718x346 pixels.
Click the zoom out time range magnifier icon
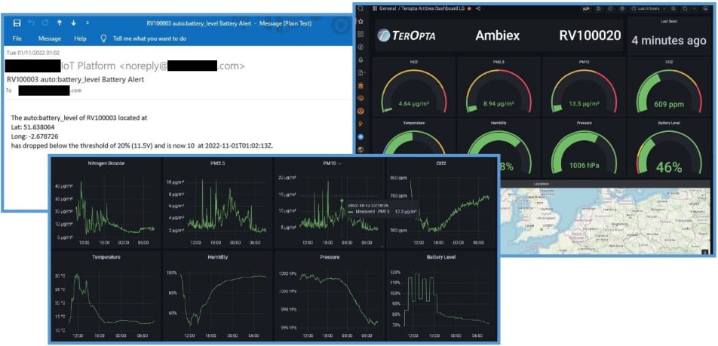pos(674,9)
